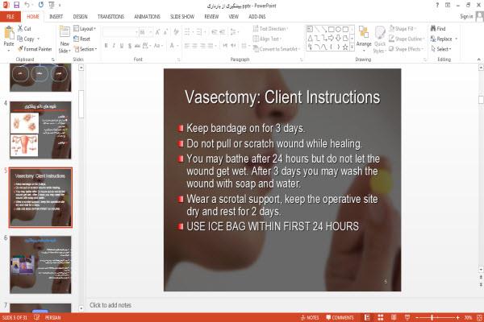The height and width of the screenshot is (322, 484).
Task: Open the Layout dropdown
Action: 85,28
